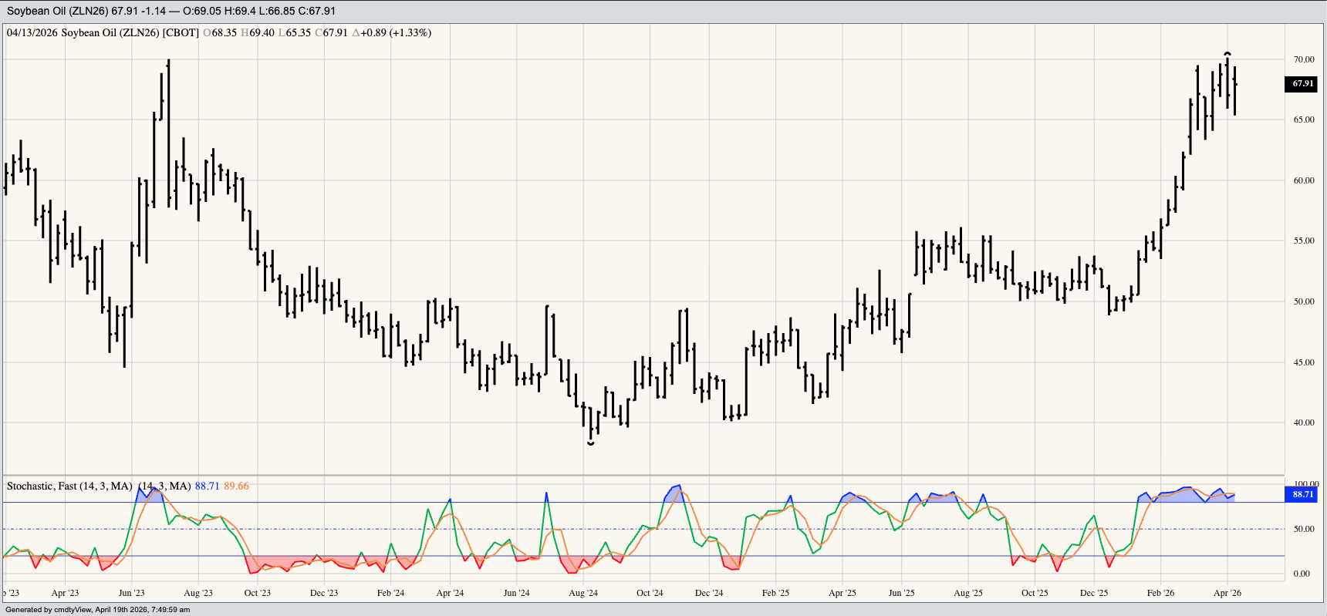The image size is (1327, 616).
Task: Select the Apr '26 date axis label
Action: tap(1227, 593)
